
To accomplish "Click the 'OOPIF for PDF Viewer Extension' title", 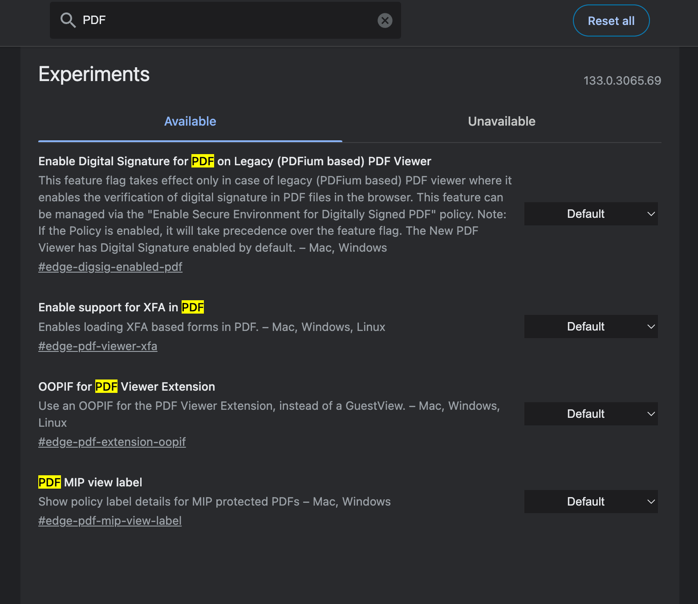I will click(127, 387).
